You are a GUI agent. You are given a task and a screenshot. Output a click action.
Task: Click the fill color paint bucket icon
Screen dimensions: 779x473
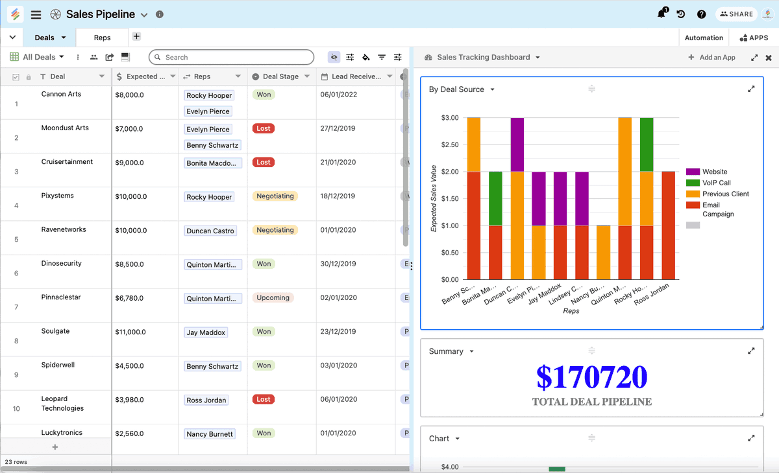(366, 58)
